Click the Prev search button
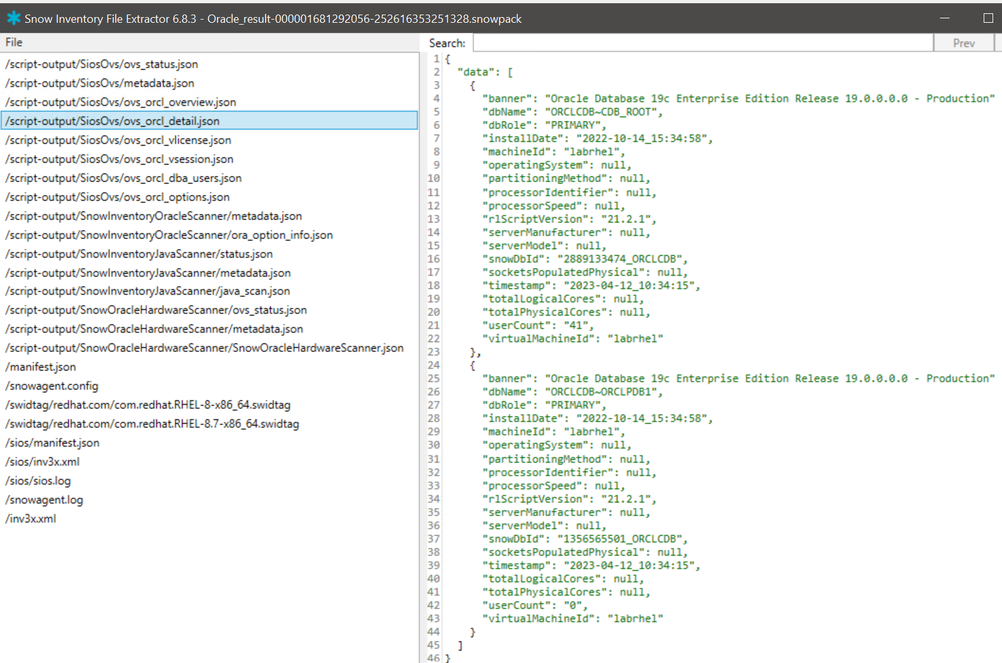The height and width of the screenshot is (663, 1002). [963, 43]
